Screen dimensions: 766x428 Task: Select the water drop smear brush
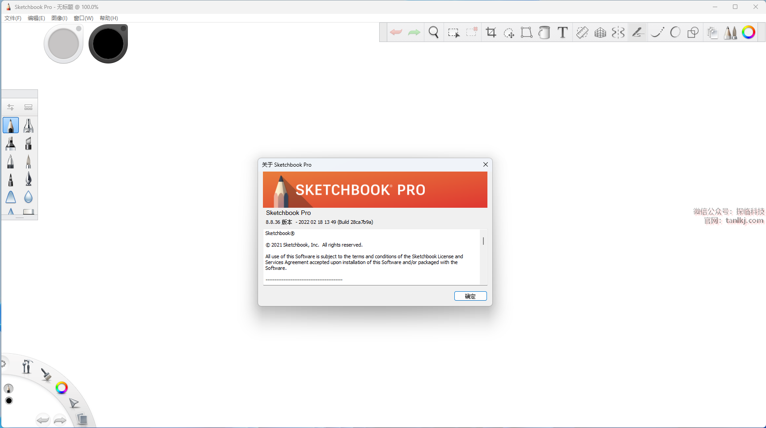click(x=28, y=197)
